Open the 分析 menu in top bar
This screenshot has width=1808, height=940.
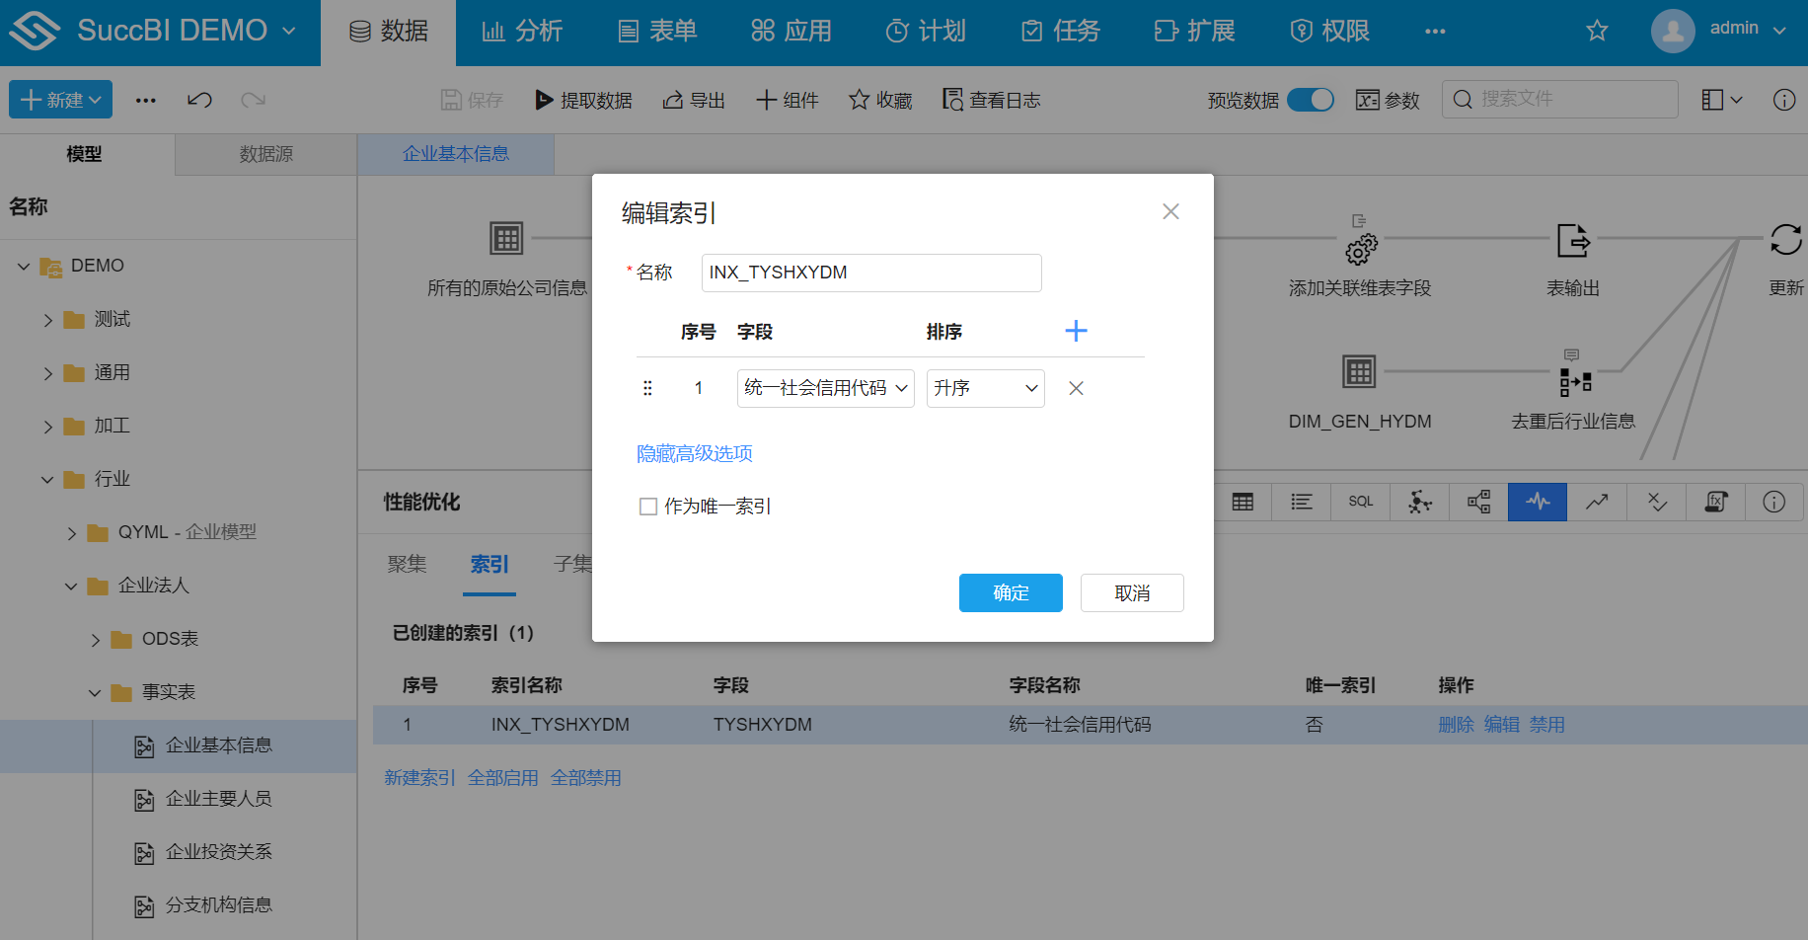522,31
